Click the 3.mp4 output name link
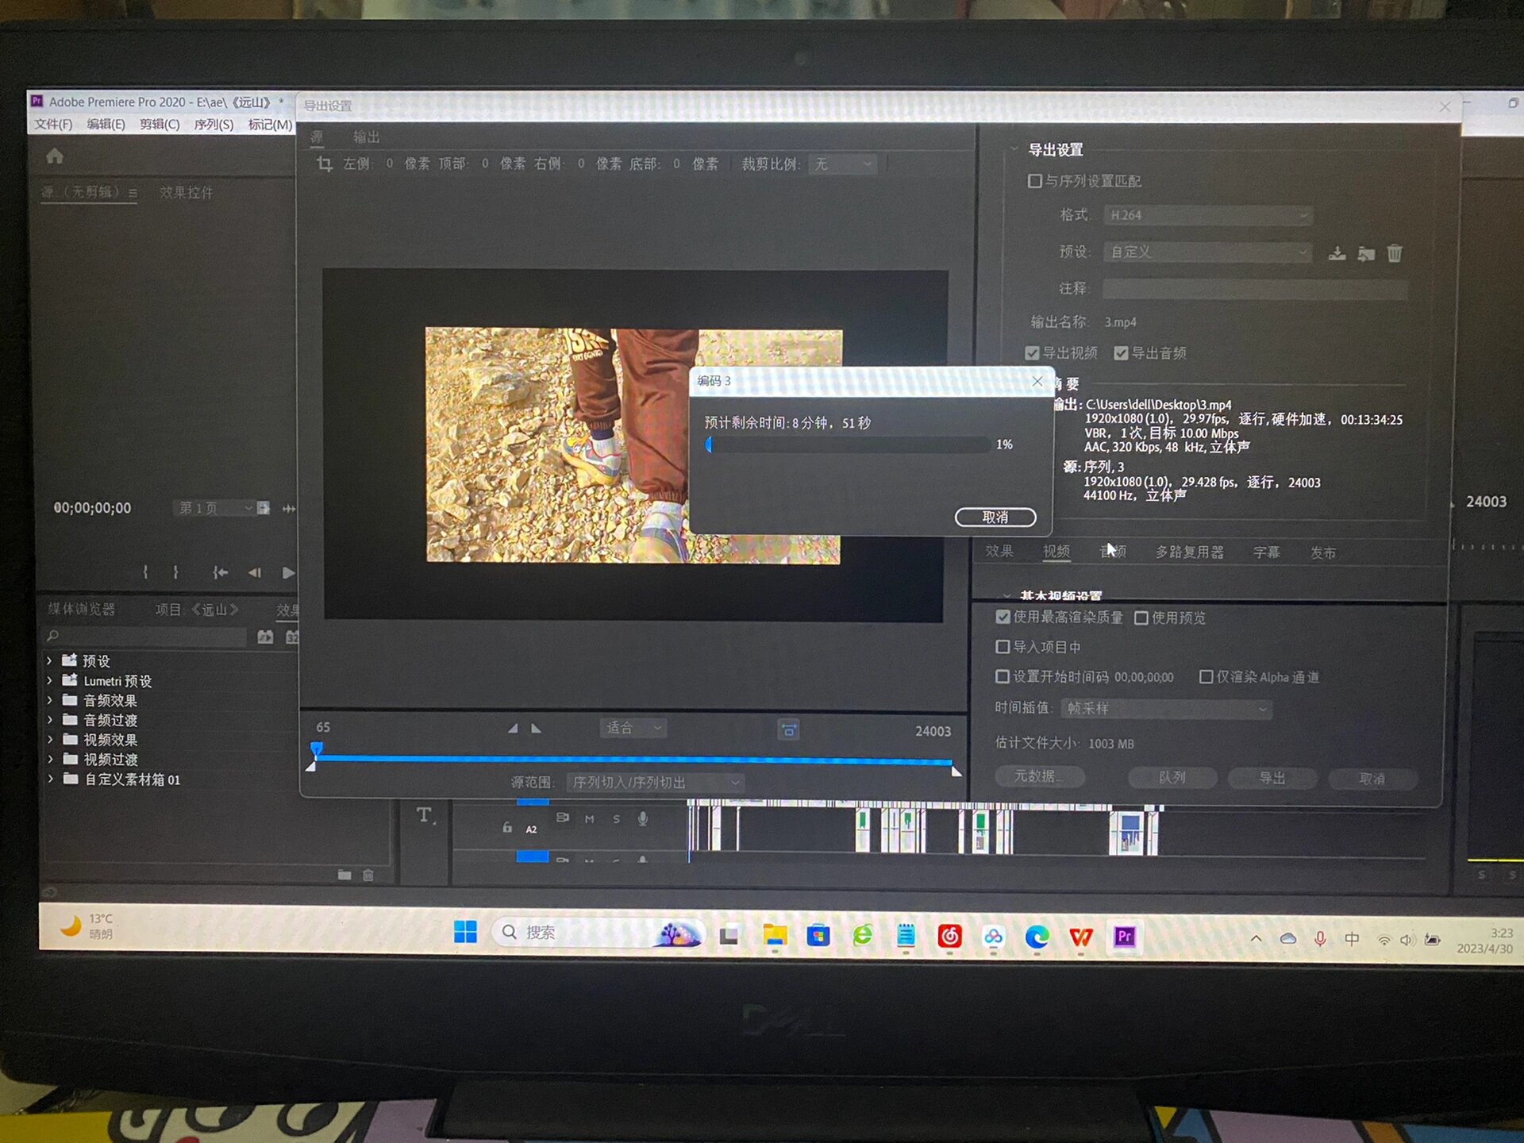Viewport: 1524px width, 1143px height. pos(1120,322)
